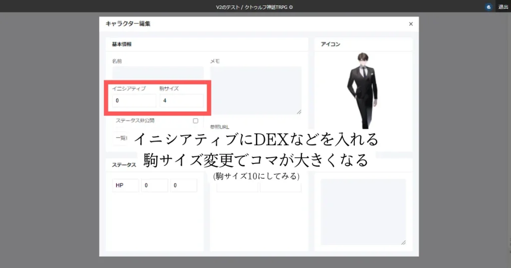
Task: Click the 名前 input field
Action: (158, 73)
